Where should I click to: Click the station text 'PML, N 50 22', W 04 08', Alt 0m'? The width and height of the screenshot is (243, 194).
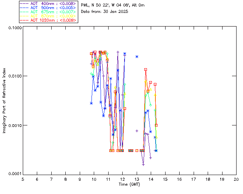coord(113,5)
